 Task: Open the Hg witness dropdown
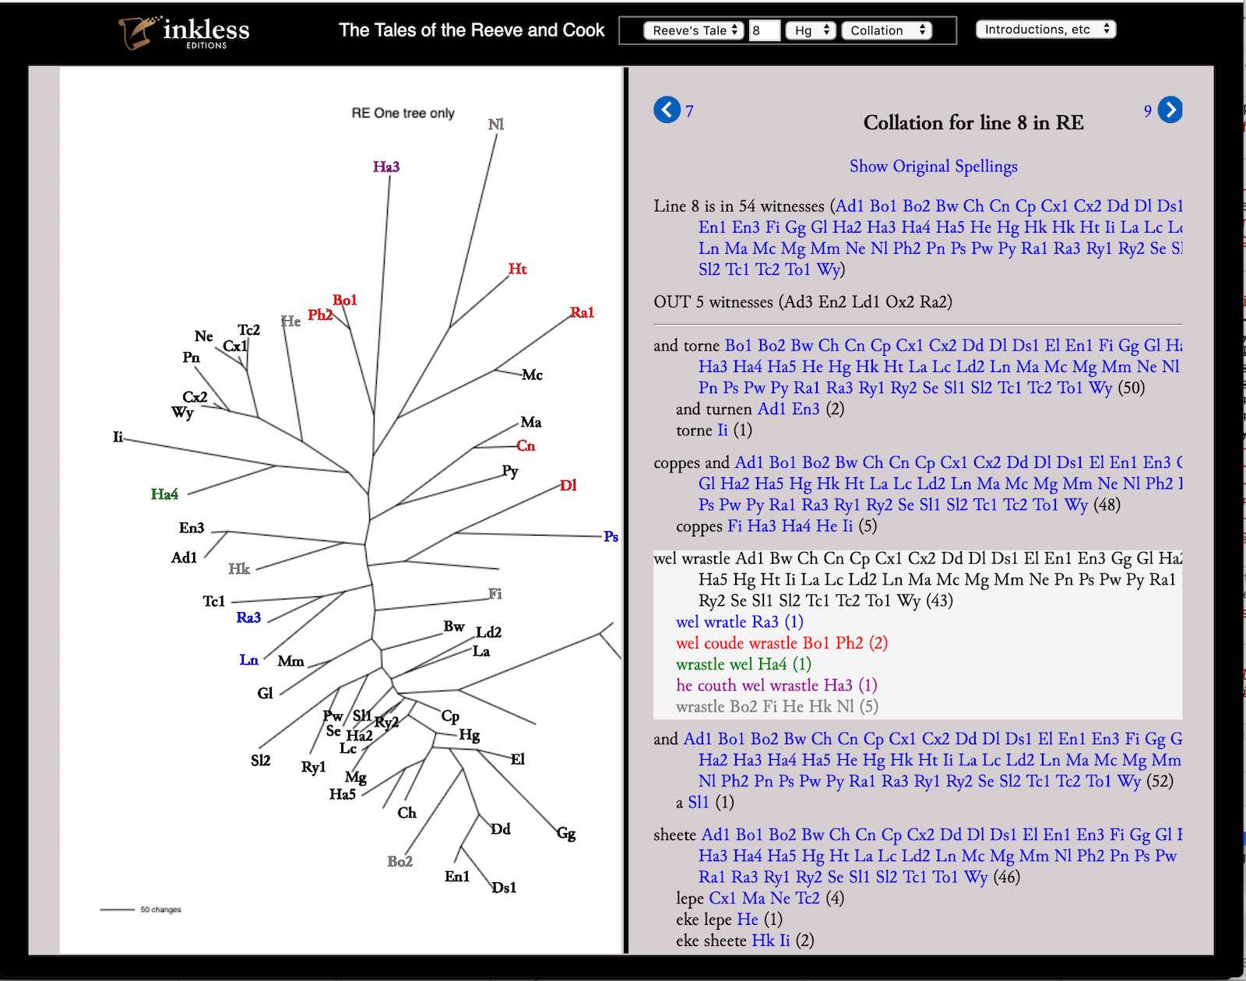pyautogui.click(x=810, y=30)
